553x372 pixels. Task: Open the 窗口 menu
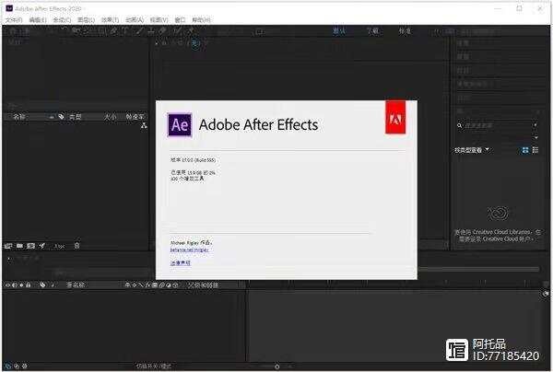click(180, 20)
